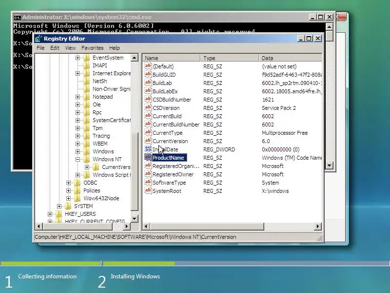
Task: Select the CSDVersion string value icon
Action: click(x=148, y=107)
